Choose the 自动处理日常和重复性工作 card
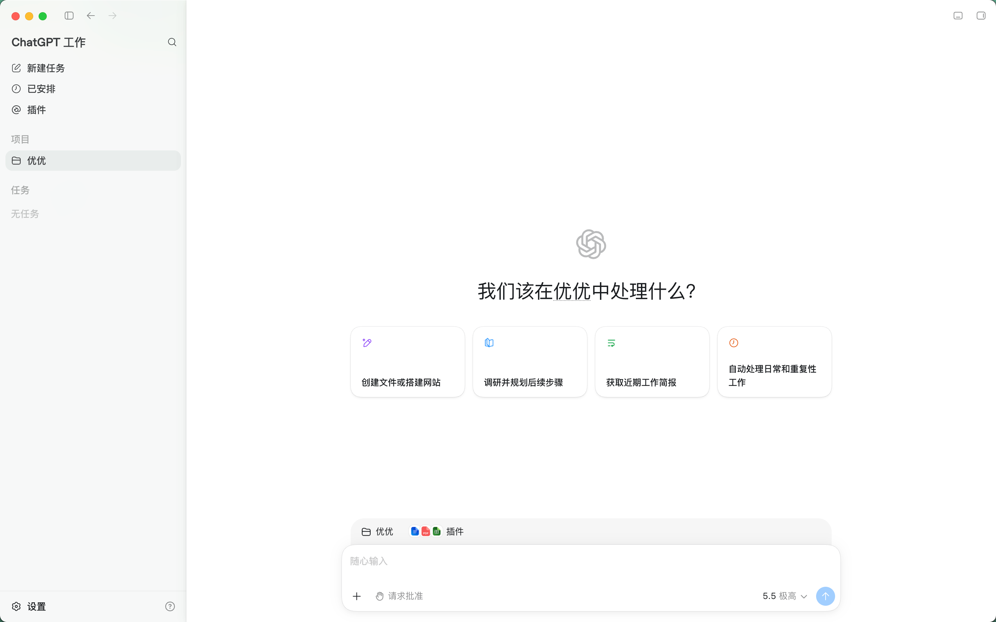The height and width of the screenshot is (622, 996). point(774,361)
